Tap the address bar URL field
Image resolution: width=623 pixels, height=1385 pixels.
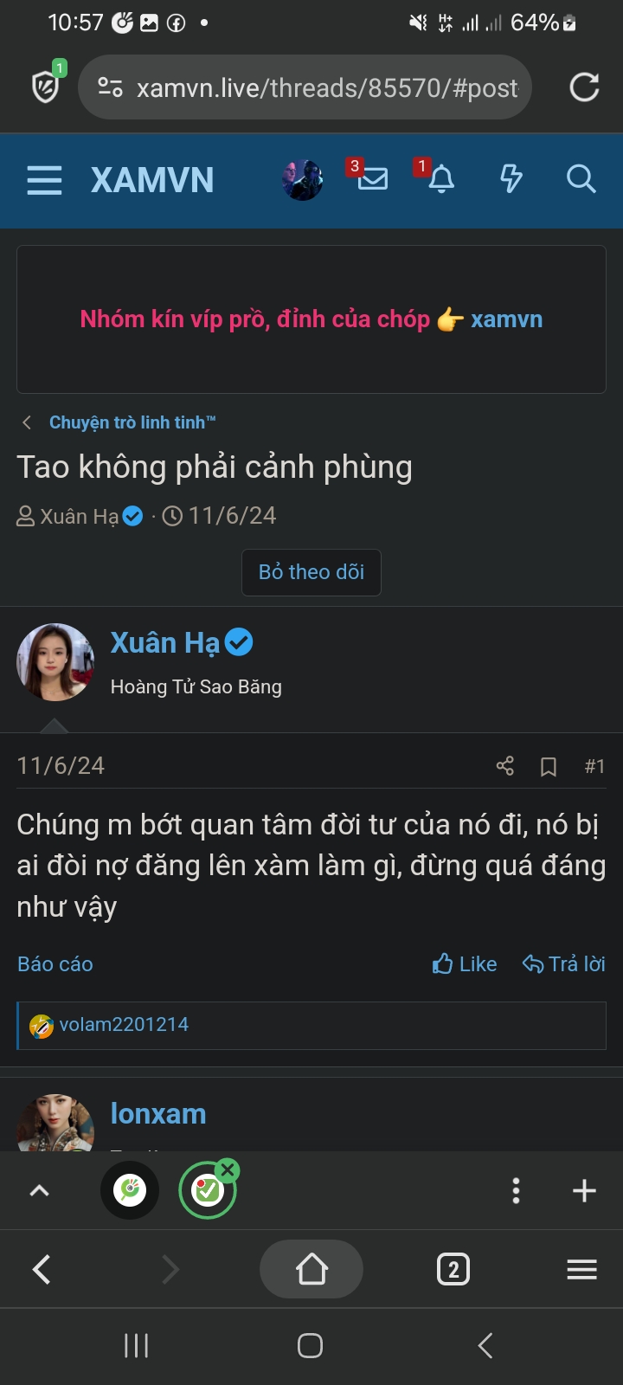pyautogui.click(x=327, y=87)
